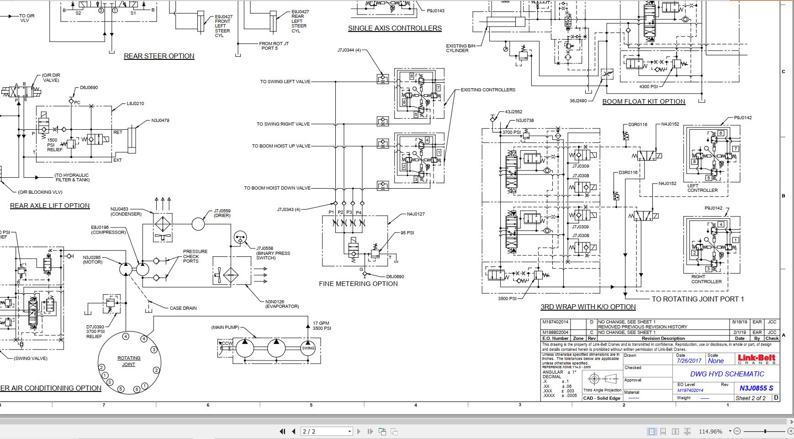Open the zoom level dropdown arrow
Viewport: 794px width, 439px height.
[x=730, y=431]
